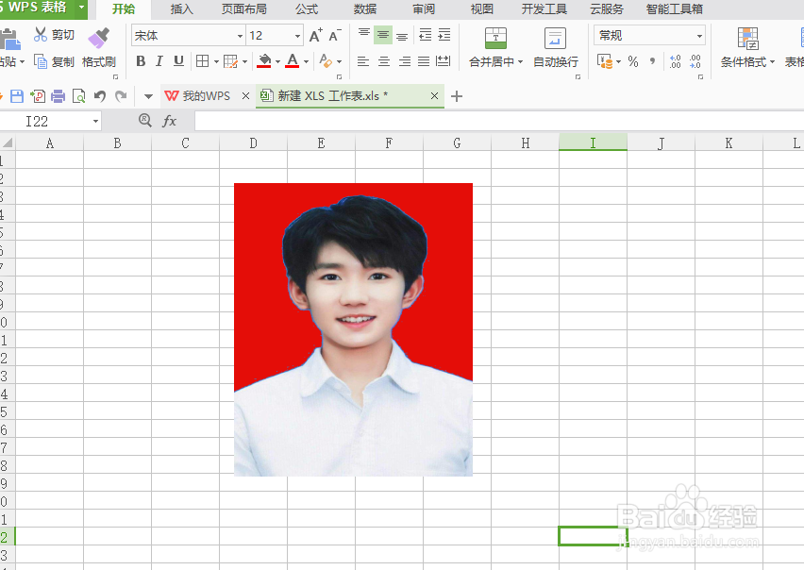The width and height of the screenshot is (804, 570).
Task: Click the Save floppy disk icon
Action: [17, 96]
